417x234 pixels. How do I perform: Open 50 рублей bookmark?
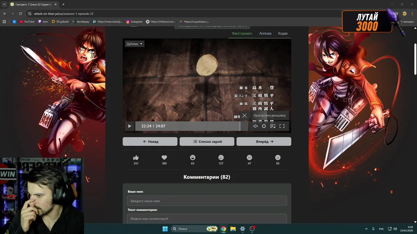60,21
